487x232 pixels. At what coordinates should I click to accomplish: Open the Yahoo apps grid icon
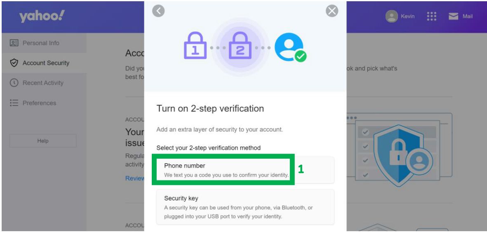431,16
